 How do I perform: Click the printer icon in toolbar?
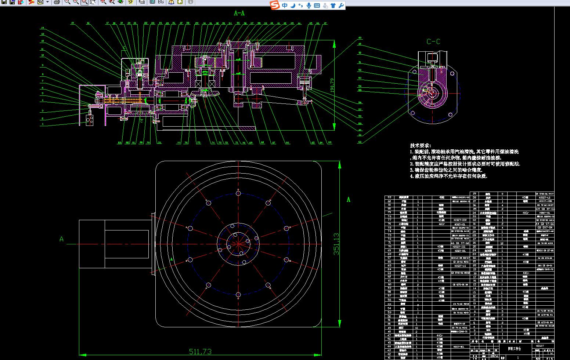click(57, 2)
